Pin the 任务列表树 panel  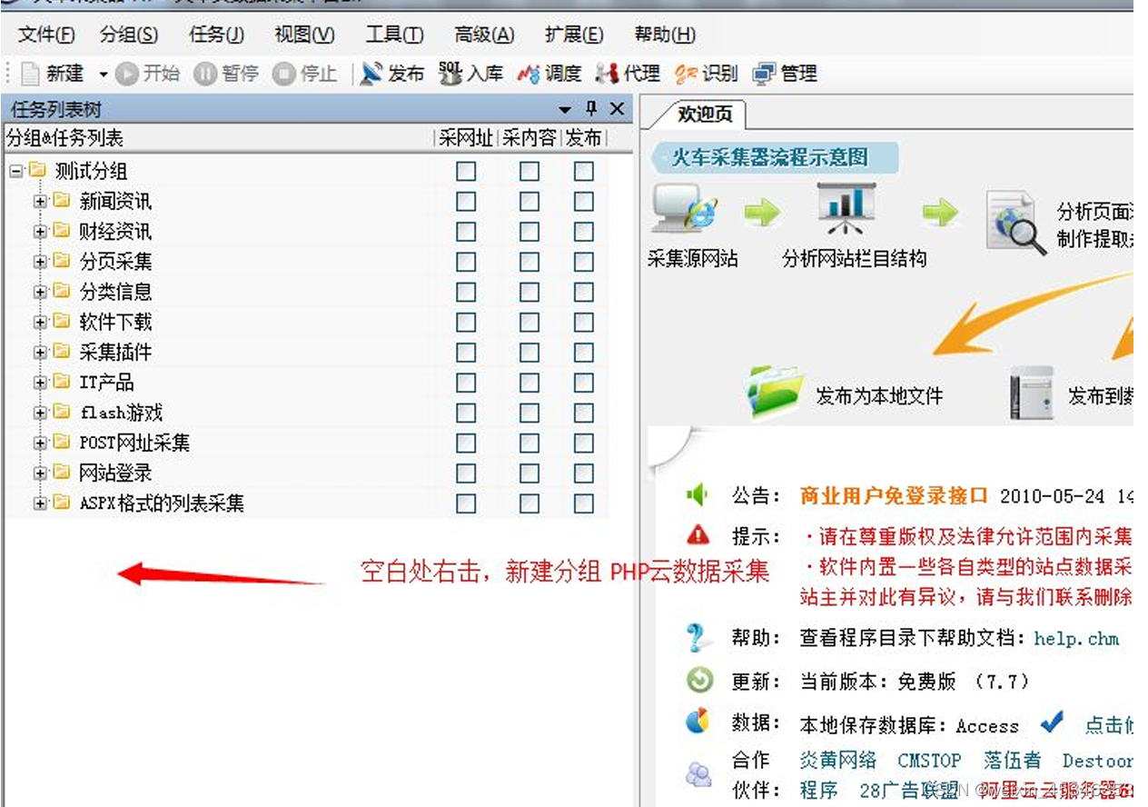point(591,109)
